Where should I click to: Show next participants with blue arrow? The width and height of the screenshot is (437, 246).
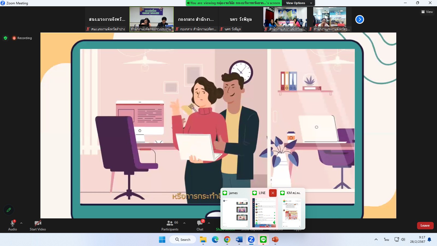click(360, 19)
